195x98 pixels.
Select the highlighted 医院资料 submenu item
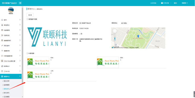[7, 89]
